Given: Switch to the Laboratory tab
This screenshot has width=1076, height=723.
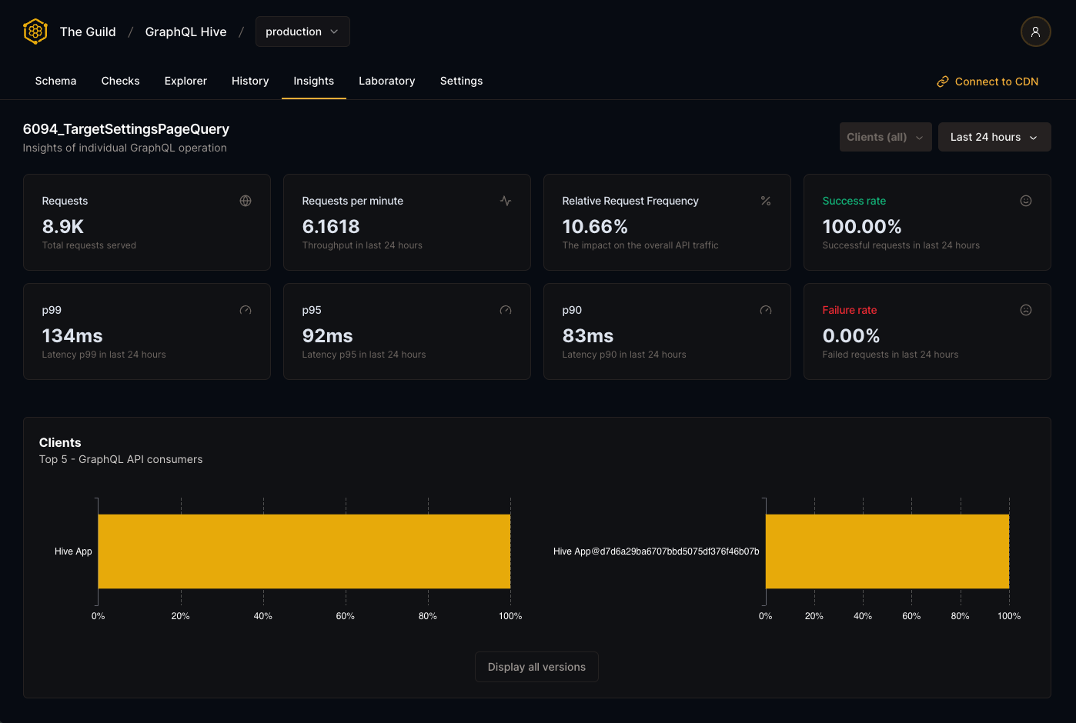Looking at the screenshot, I should (386, 81).
